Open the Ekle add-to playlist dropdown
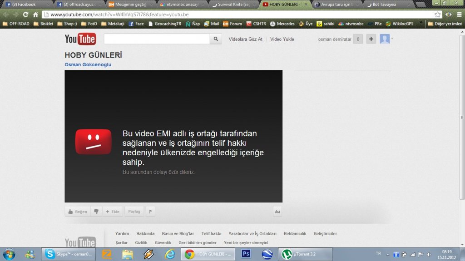The height and width of the screenshot is (261, 465). (113, 212)
